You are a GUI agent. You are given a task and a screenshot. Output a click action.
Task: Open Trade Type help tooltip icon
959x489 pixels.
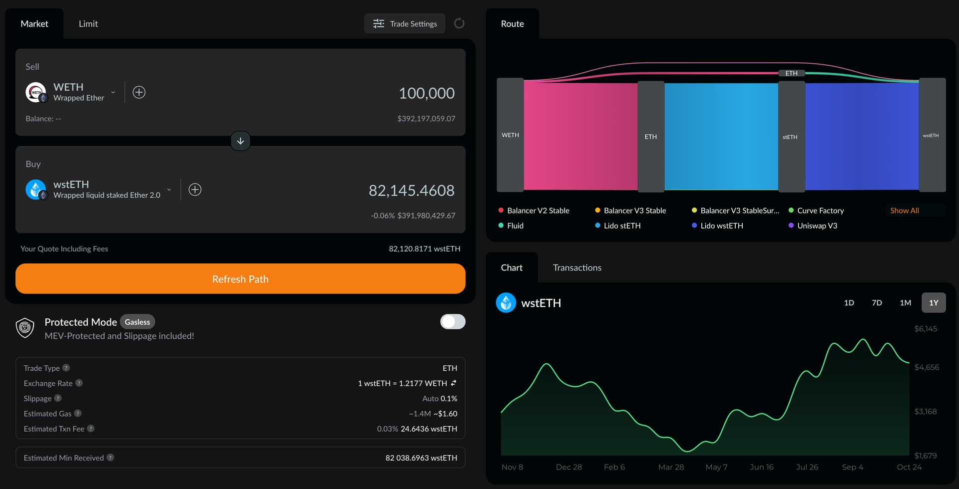click(x=66, y=368)
